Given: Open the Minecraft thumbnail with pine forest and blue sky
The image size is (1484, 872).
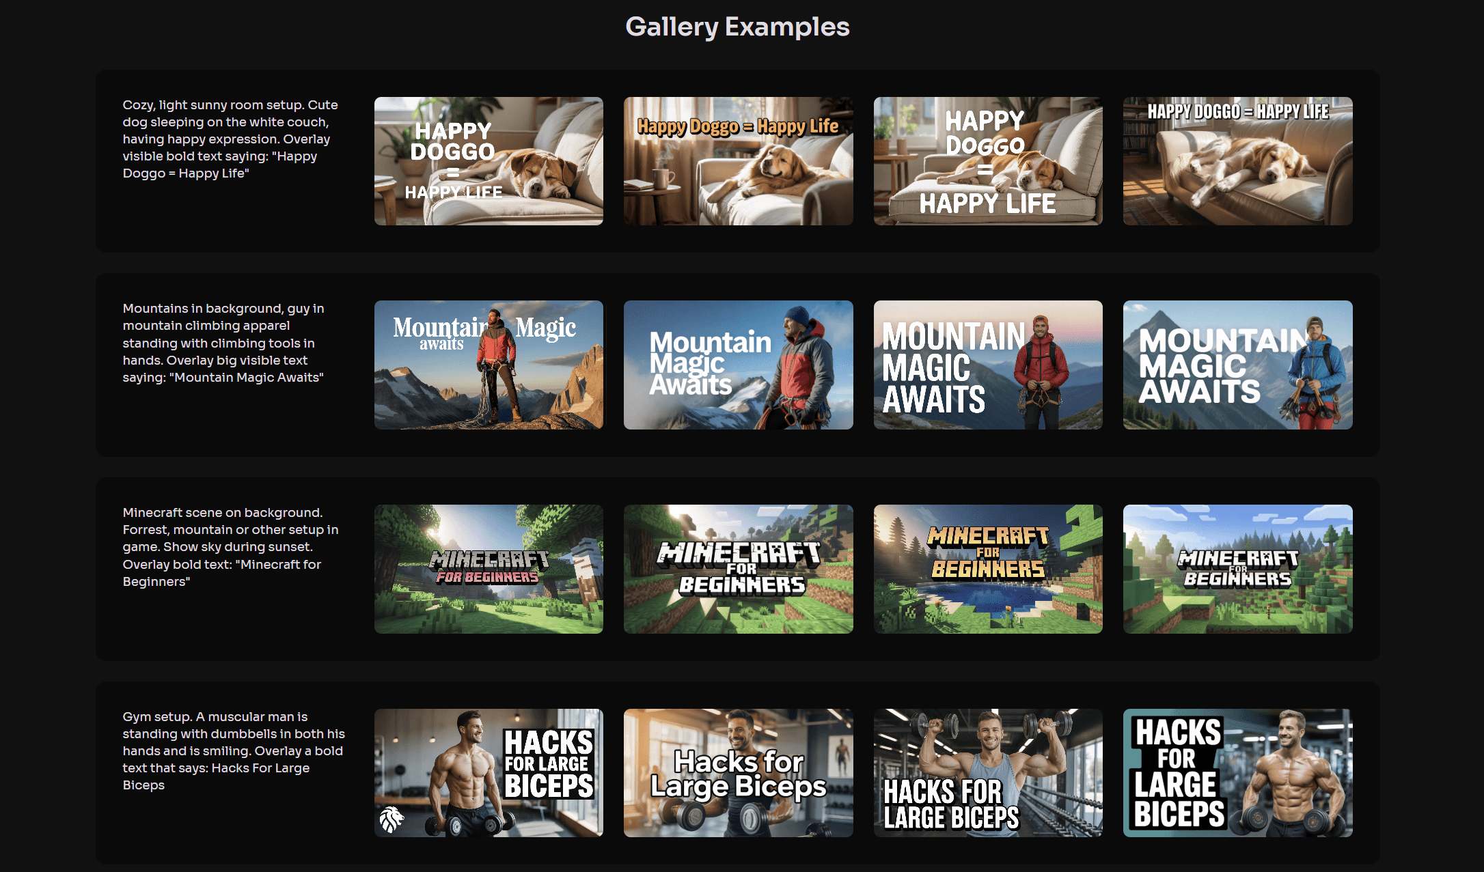Looking at the screenshot, I should 1238,569.
